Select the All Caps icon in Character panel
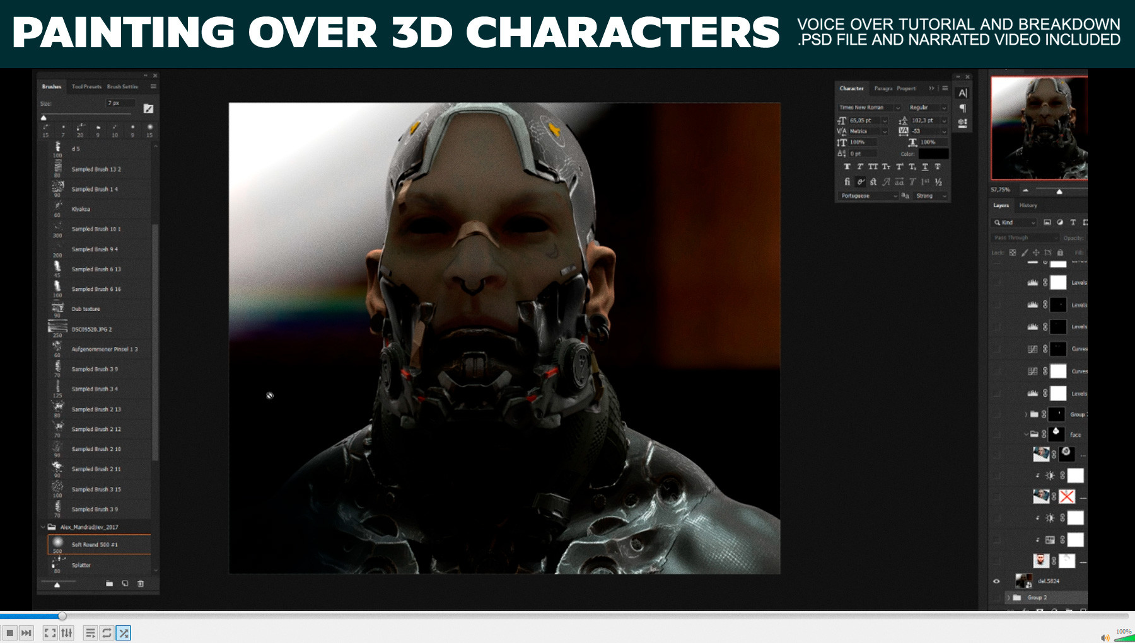 click(x=874, y=167)
